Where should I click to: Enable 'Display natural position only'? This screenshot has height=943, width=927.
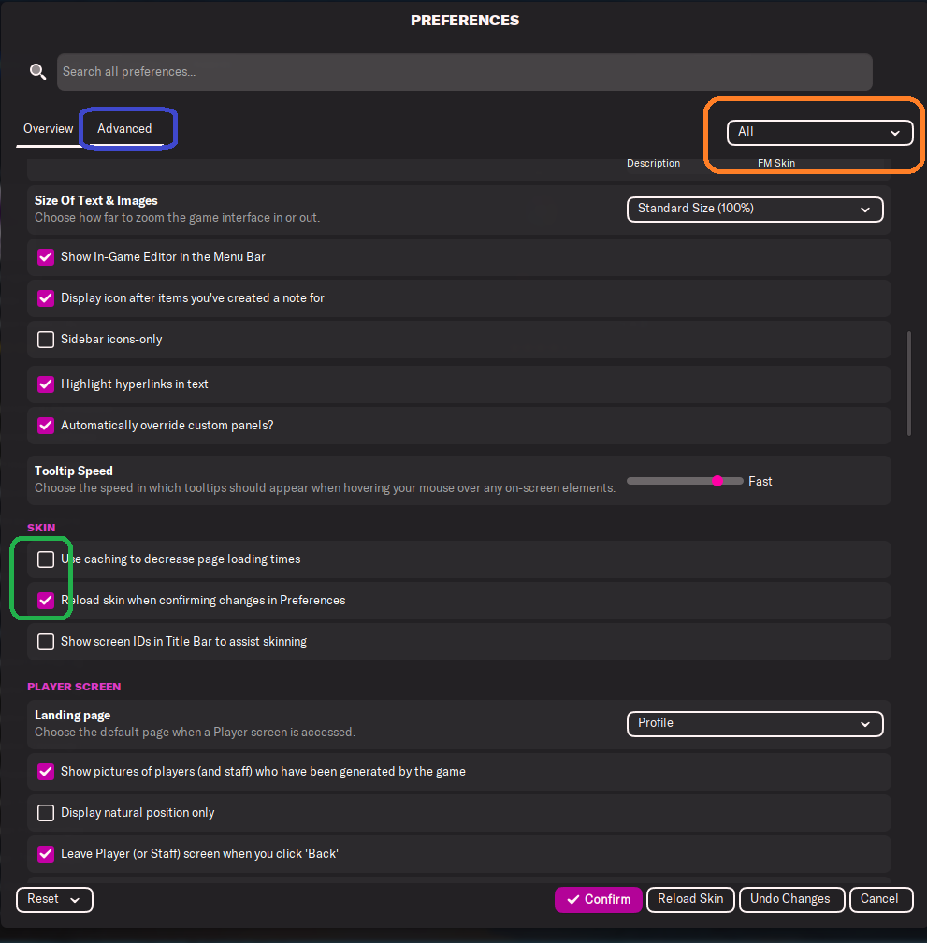click(46, 813)
